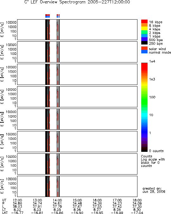Click the '8 kbps' legend label
The height and width of the screenshot is (214, 171).
(155, 26)
